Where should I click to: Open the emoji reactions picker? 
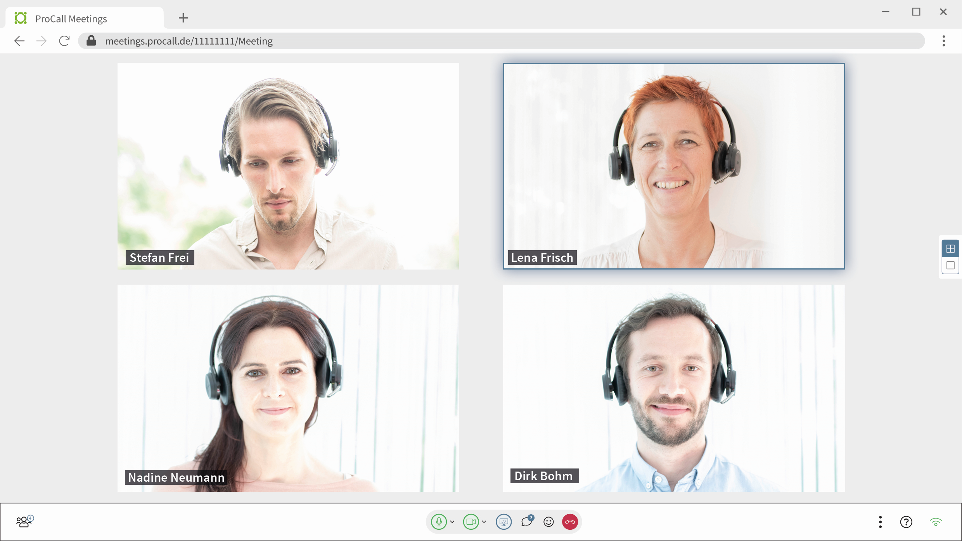point(548,522)
